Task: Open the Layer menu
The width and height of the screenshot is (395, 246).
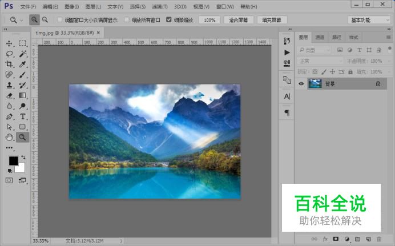Action: 93,7
